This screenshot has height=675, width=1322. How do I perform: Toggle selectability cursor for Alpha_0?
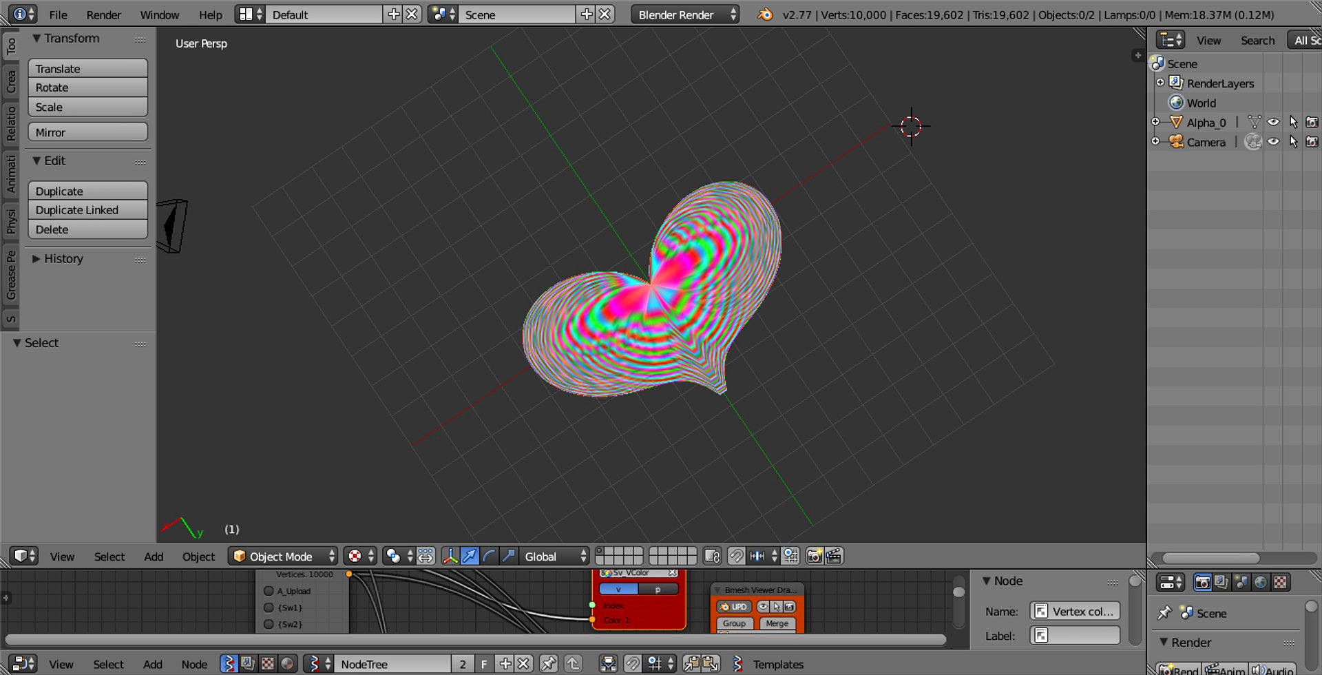(x=1293, y=122)
